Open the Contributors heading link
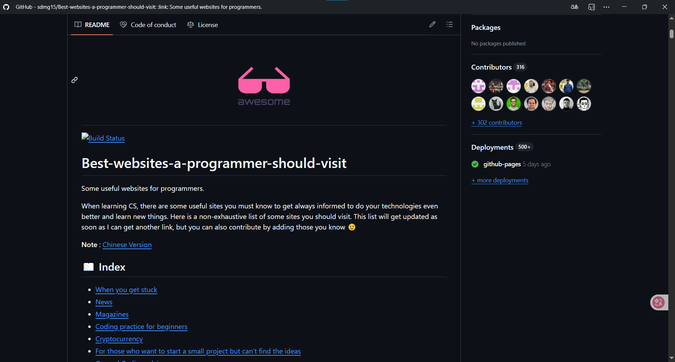The height and width of the screenshot is (362, 675). [491, 67]
